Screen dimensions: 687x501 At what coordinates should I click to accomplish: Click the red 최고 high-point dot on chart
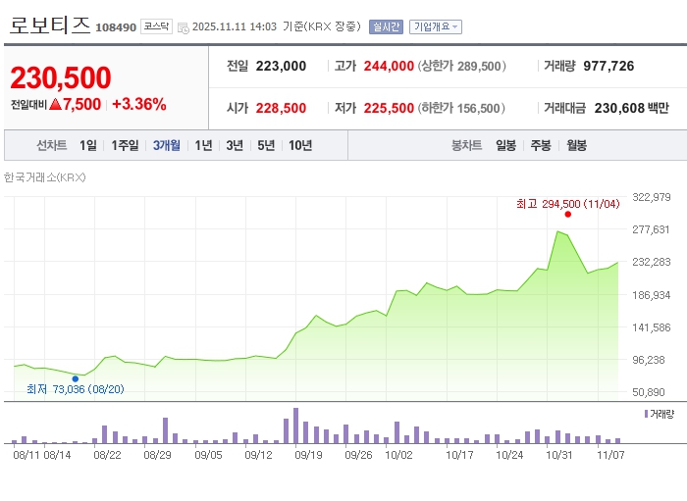pyautogui.click(x=568, y=214)
